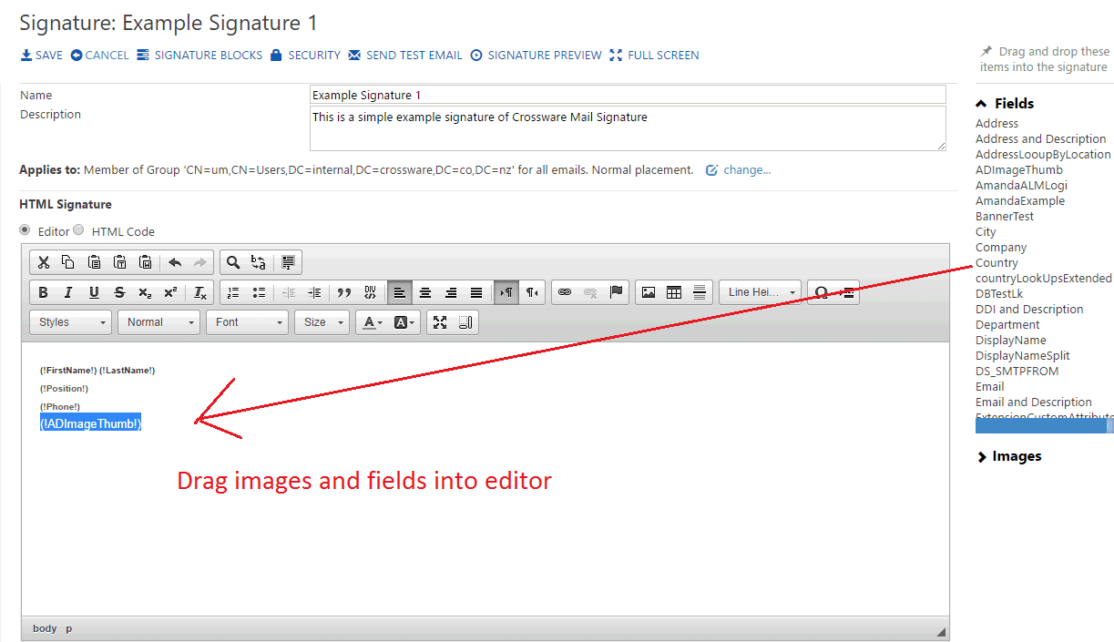Insert an anchor flag
Image resolution: width=1114 pixels, height=642 pixels.
(616, 292)
